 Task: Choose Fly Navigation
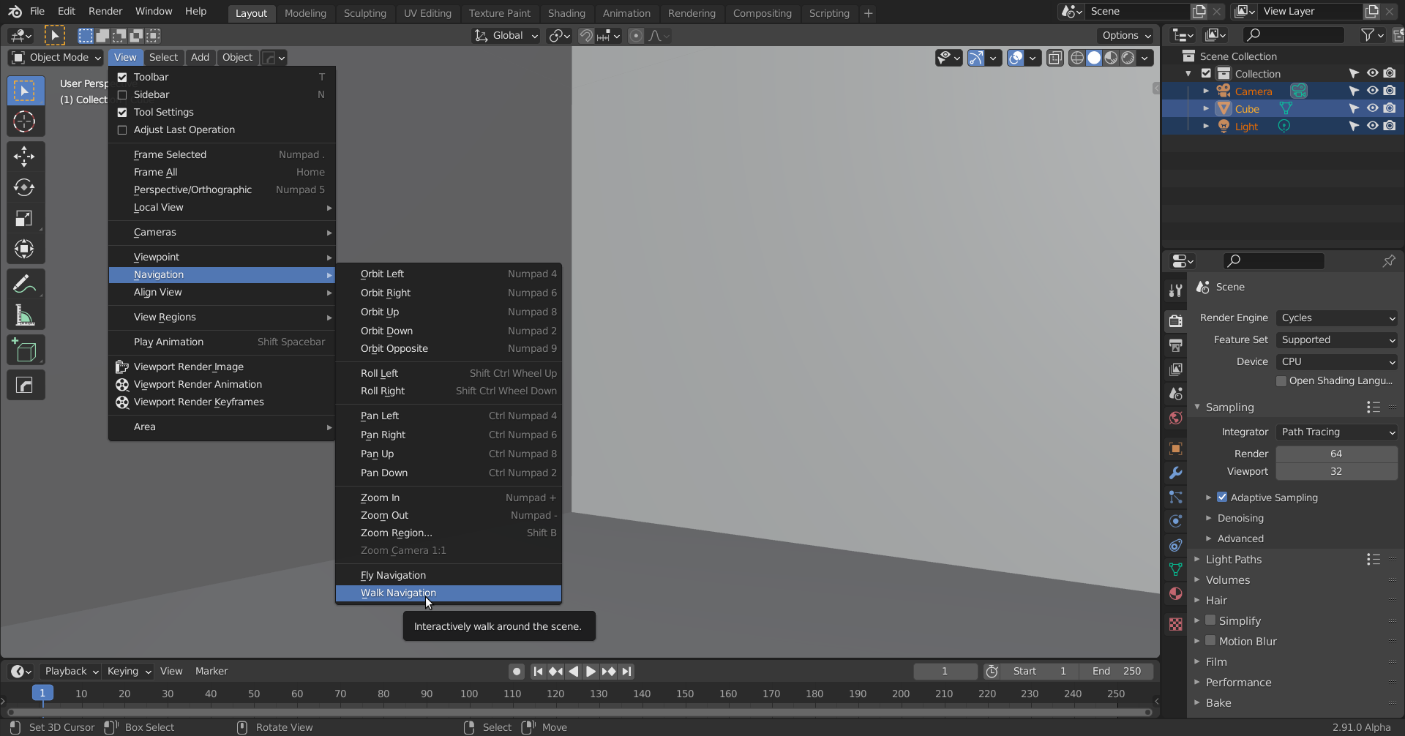449,575
